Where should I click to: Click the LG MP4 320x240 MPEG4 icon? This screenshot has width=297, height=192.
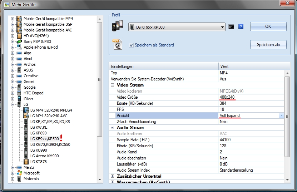pyautogui.click(x=26, y=110)
